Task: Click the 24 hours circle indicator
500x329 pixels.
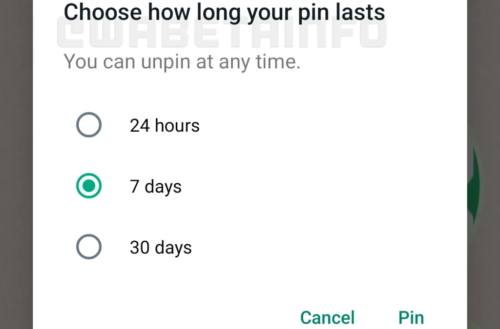Action: coord(89,125)
